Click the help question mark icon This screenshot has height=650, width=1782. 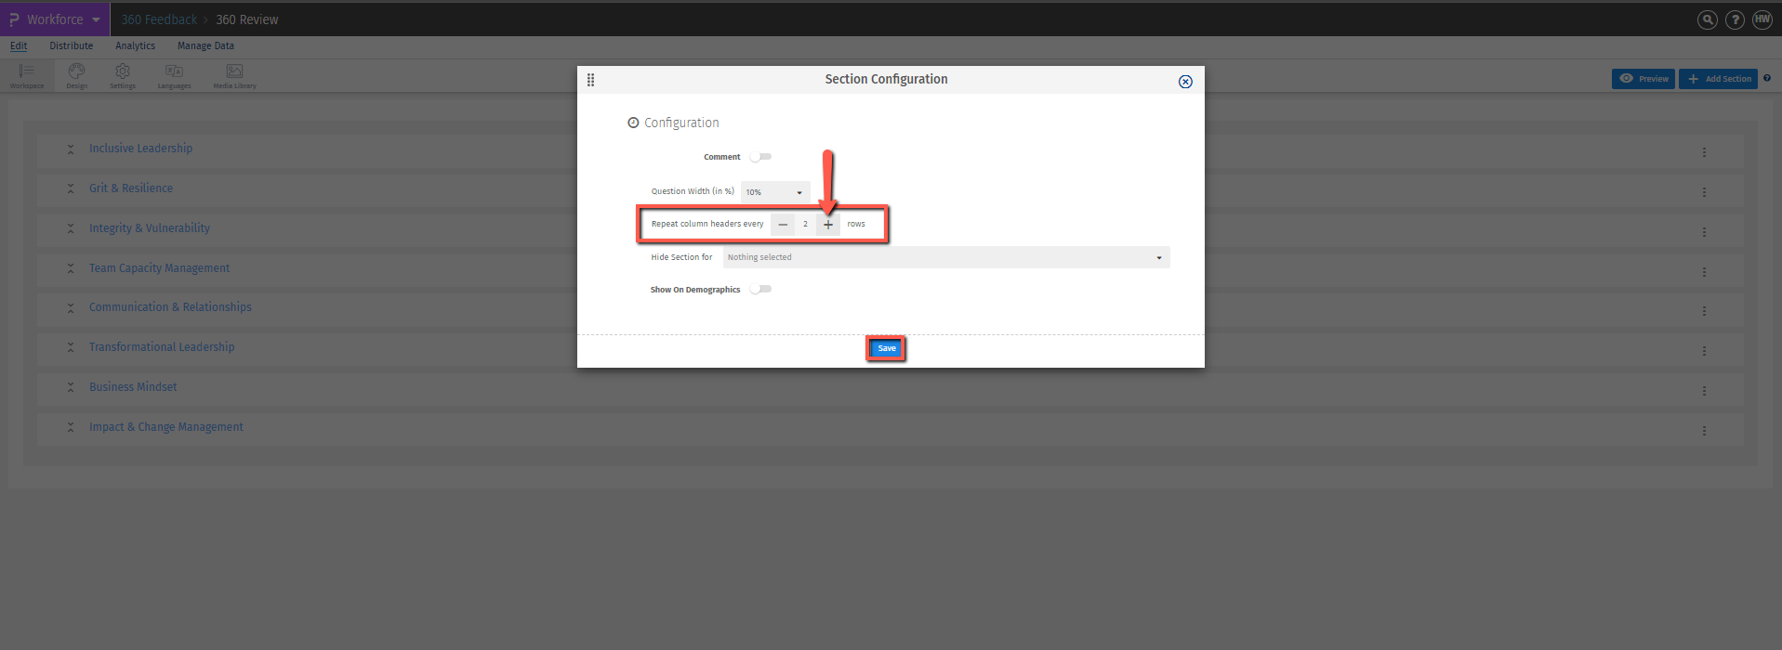1735,19
